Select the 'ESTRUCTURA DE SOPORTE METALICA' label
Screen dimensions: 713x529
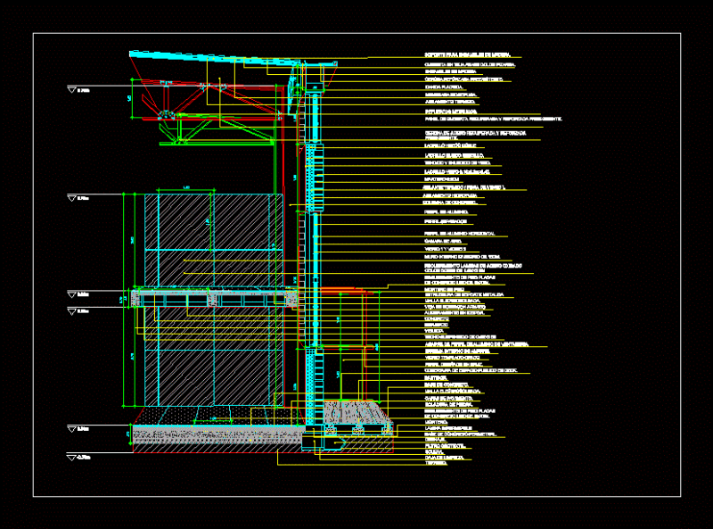[464, 295]
